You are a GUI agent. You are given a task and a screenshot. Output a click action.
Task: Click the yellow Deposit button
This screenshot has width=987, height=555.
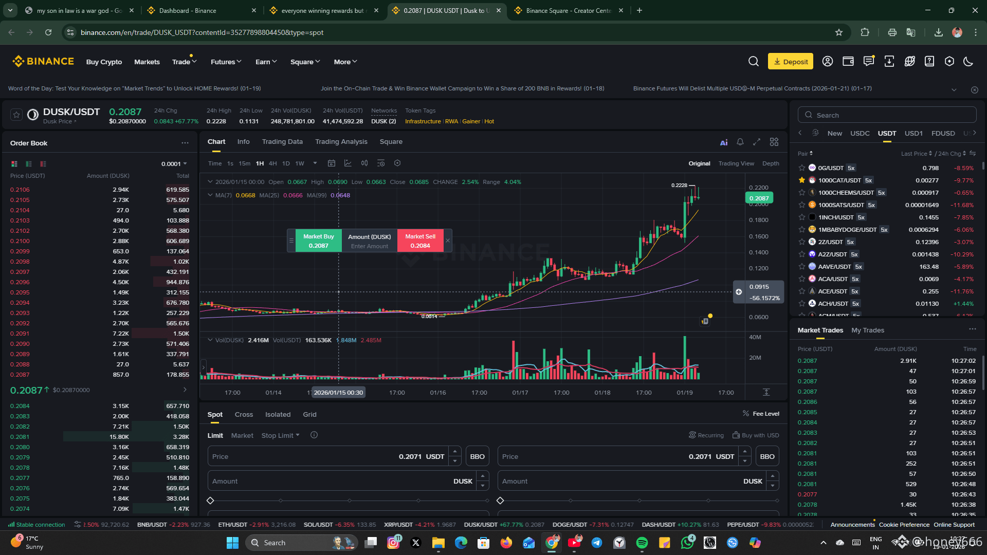(791, 62)
